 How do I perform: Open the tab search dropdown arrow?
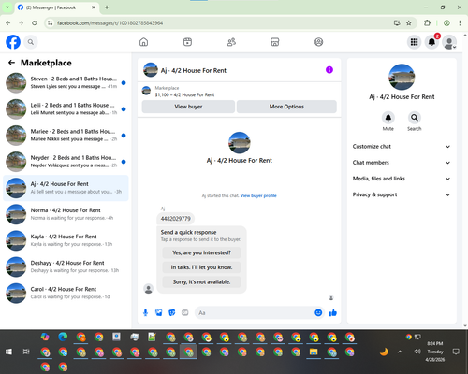point(7,7)
